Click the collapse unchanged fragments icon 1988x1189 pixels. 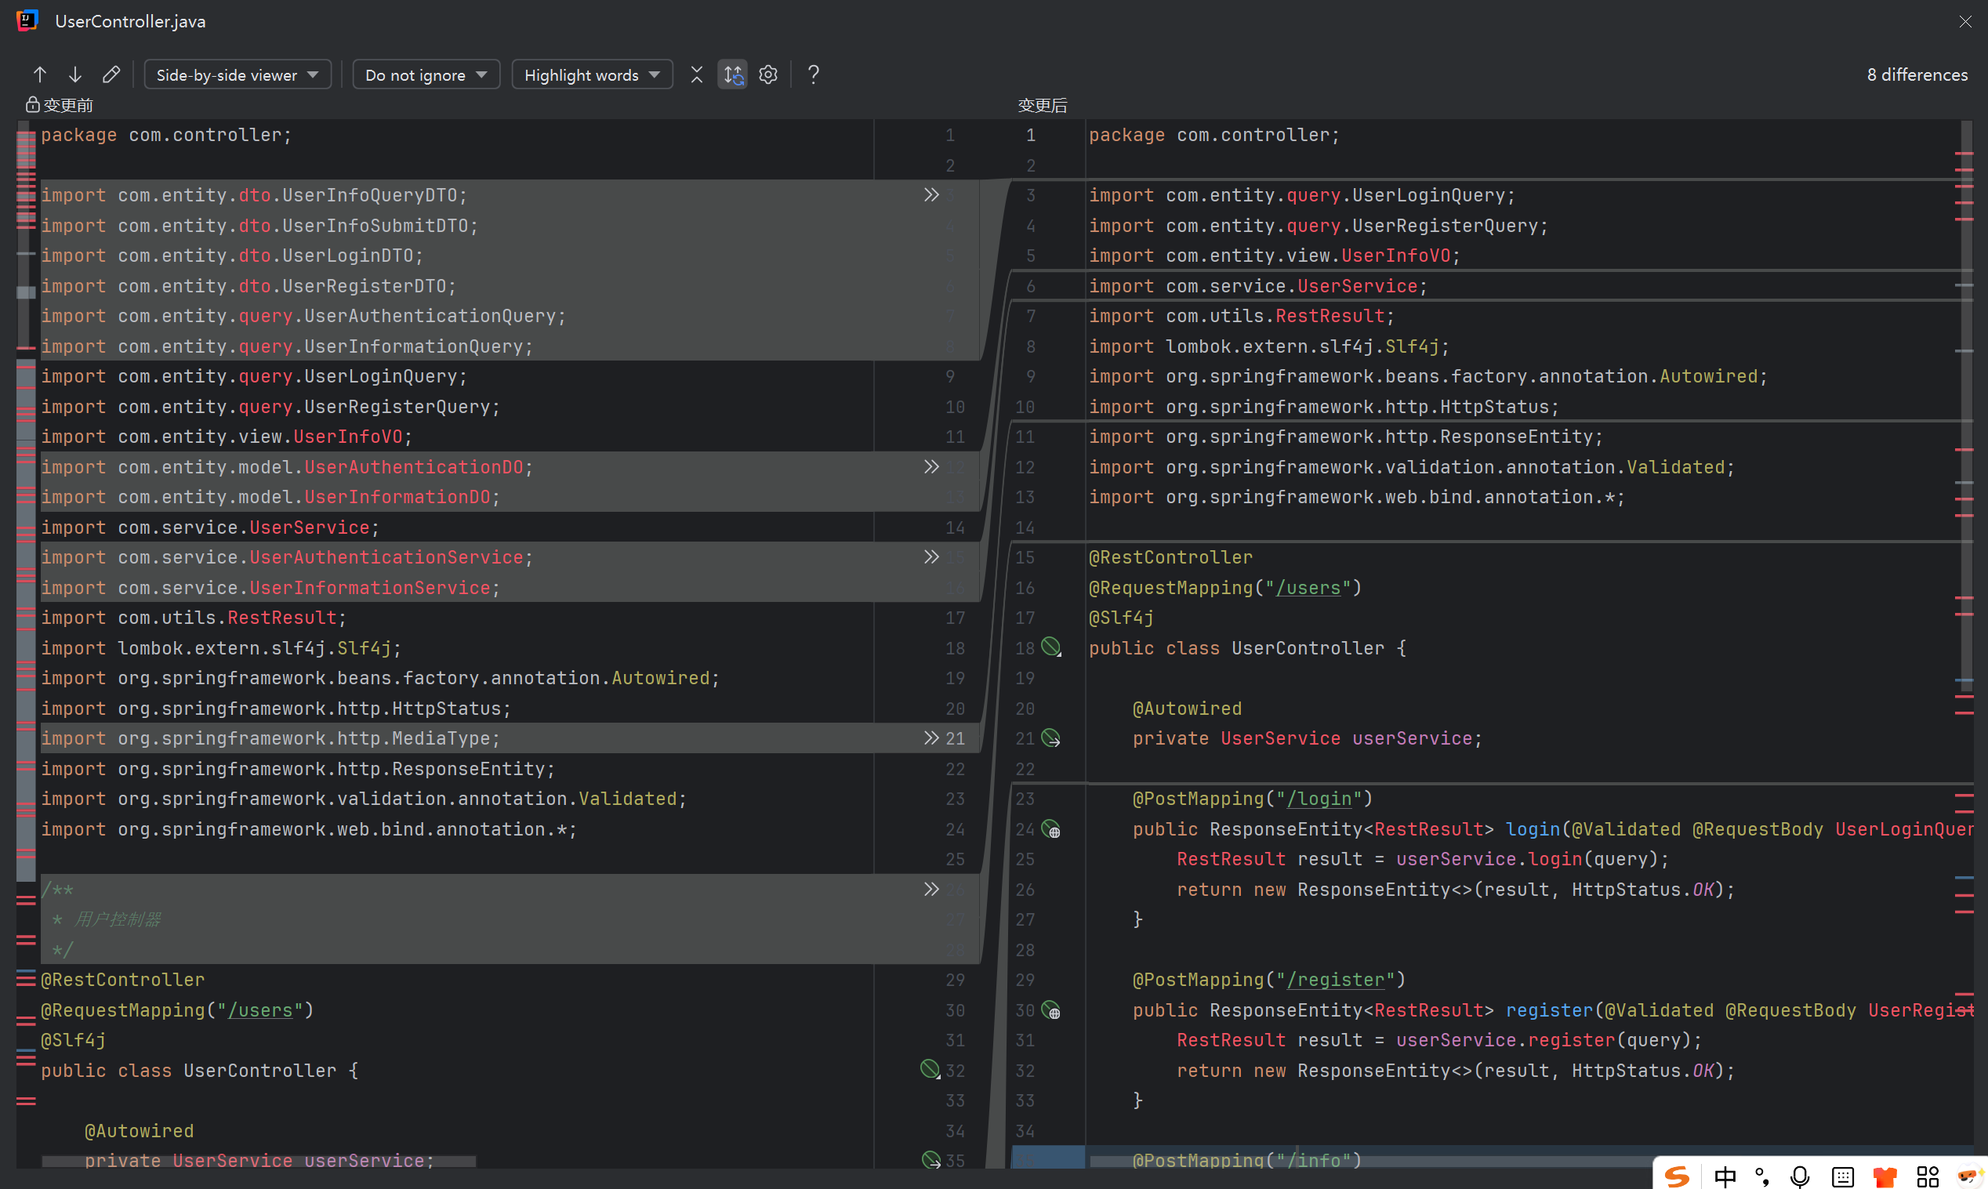click(x=696, y=74)
